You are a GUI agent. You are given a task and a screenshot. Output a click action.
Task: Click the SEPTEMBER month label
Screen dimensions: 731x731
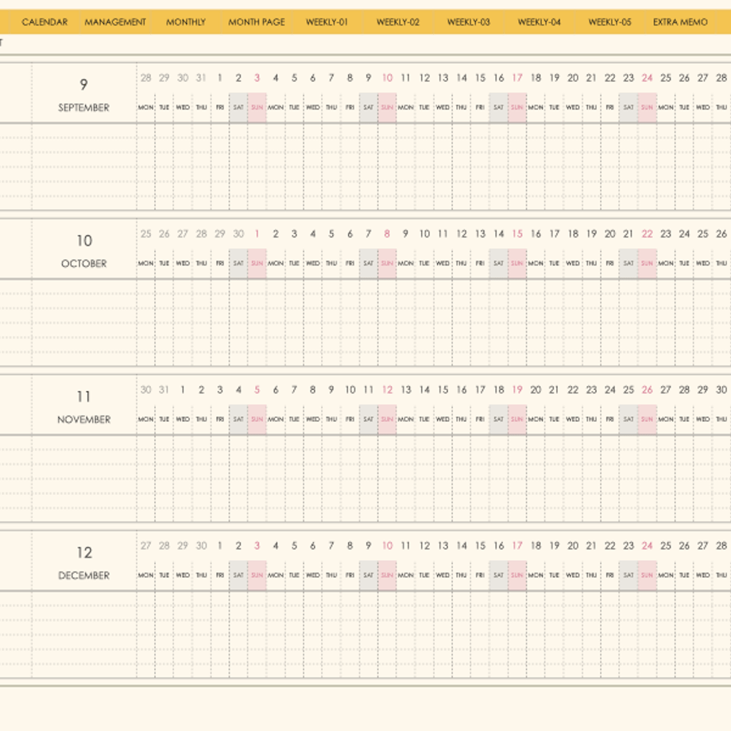pyautogui.click(x=84, y=108)
